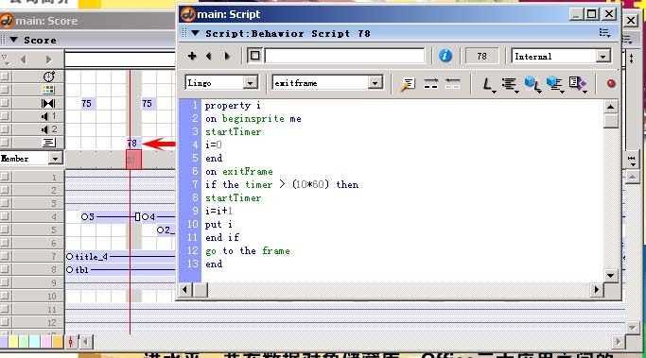Open cast member properties info button
This screenshot has width=646, height=358.
tap(445, 56)
